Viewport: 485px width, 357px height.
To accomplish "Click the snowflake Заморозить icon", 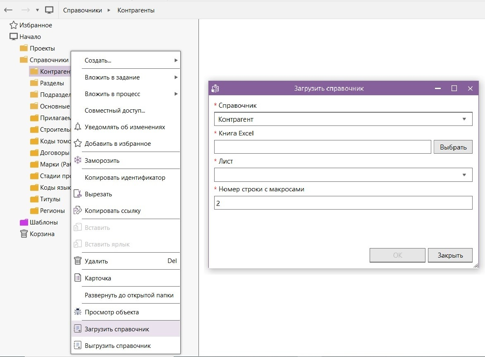I will coord(78,160).
